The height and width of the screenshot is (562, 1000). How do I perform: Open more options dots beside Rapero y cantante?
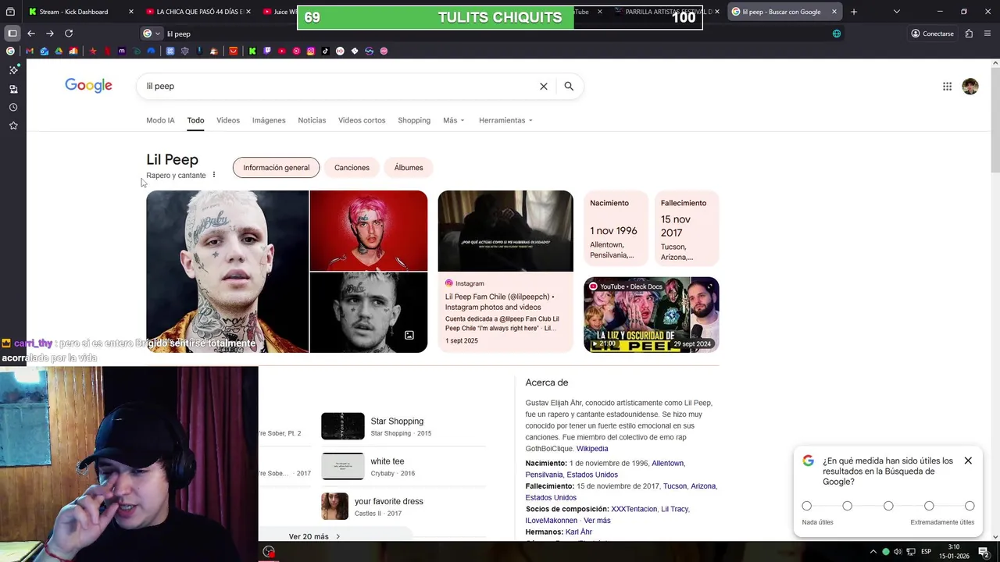click(x=214, y=175)
